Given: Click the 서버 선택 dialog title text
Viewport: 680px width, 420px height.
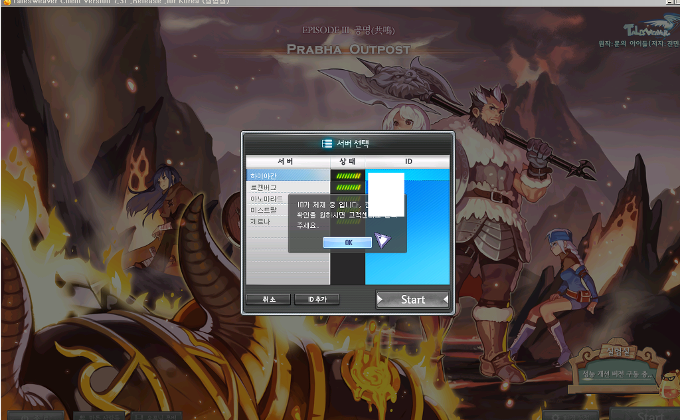Looking at the screenshot, I should (353, 143).
